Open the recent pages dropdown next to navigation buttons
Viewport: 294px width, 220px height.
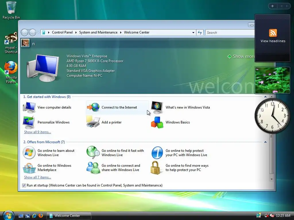[x=38, y=33]
